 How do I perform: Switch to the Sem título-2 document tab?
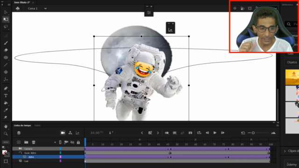click(22, 2)
